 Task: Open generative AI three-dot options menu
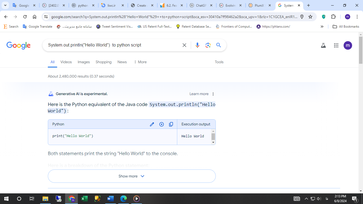tap(213, 94)
